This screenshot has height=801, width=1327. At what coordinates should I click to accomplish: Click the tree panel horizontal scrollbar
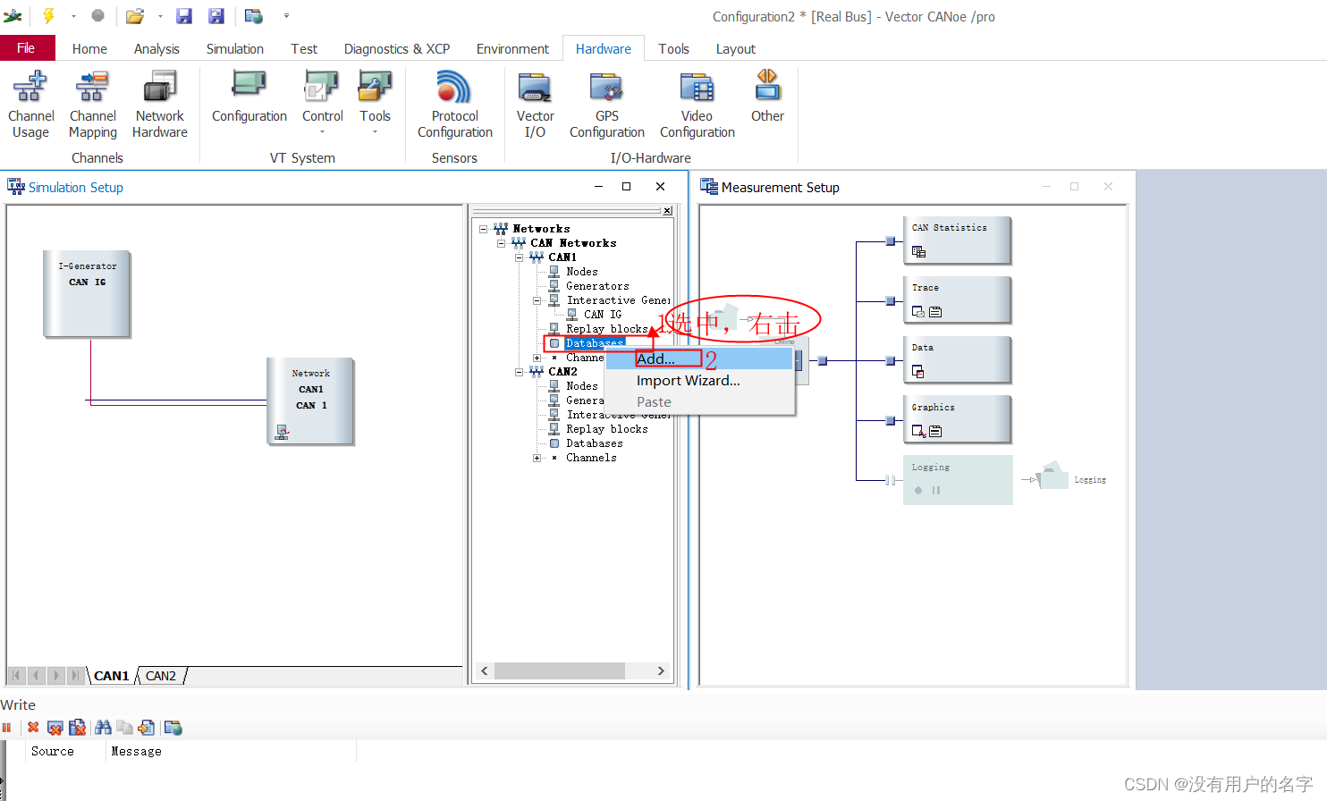pyautogui.click(x=560, y=670)
